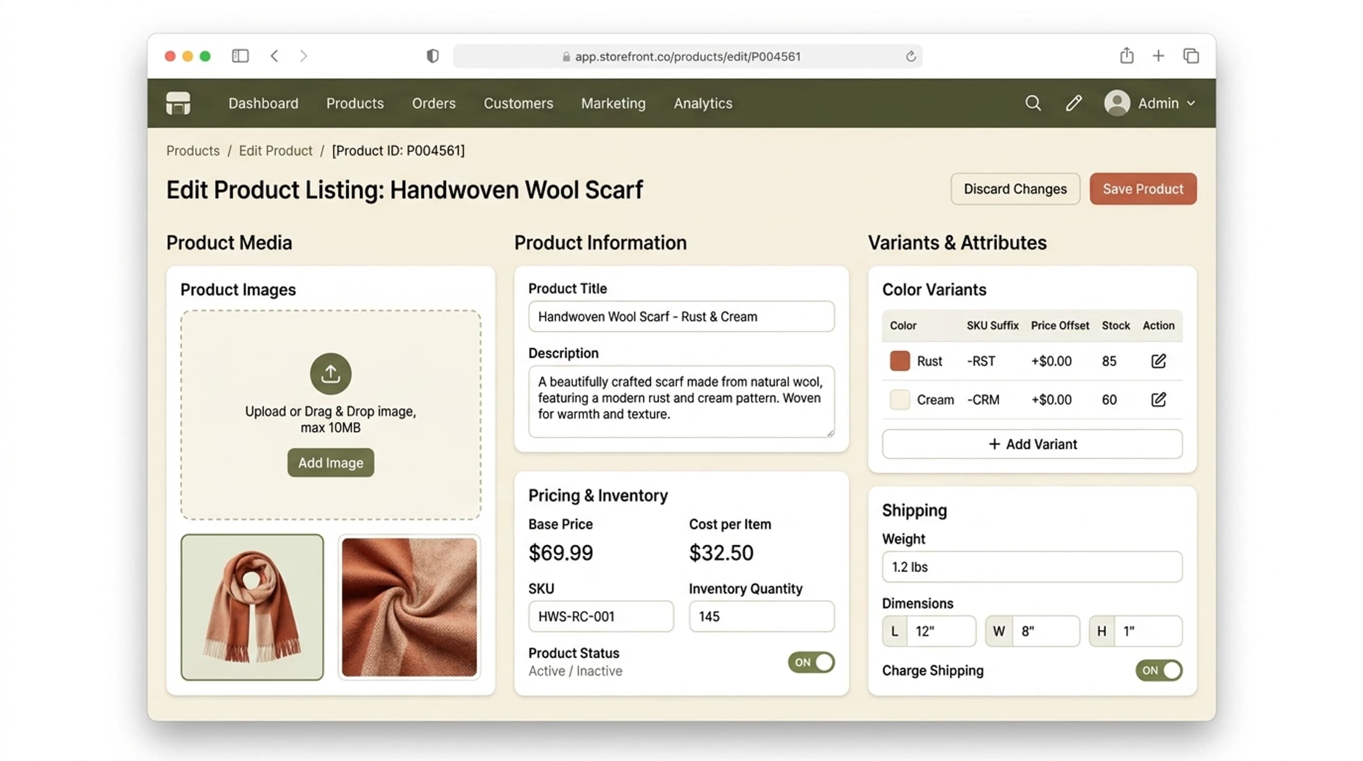The height and width of the screenshot is (761, 1363).
Task: Open the Products menu
Action: [355, 103]
